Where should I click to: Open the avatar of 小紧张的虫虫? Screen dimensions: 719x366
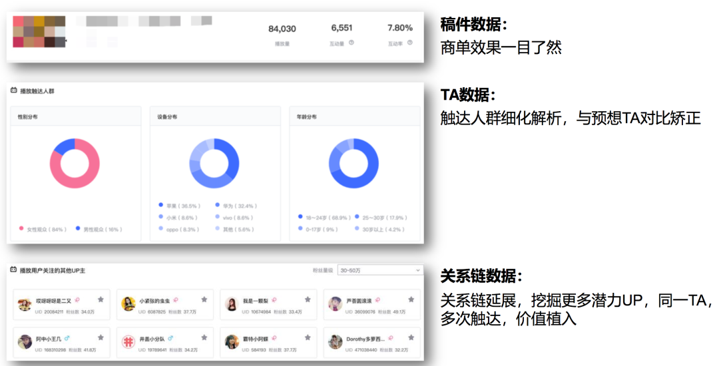128,304
